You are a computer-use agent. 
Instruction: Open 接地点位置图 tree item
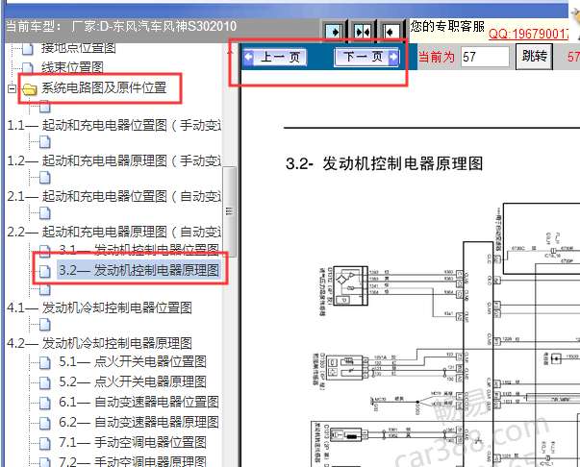(79, 48)
